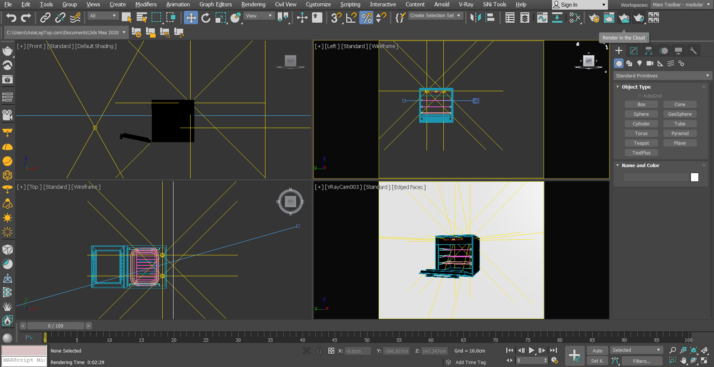This screenshot has width=714, height=367.
Task: Open the Utilities wrench panel tab
Action: 693,51
